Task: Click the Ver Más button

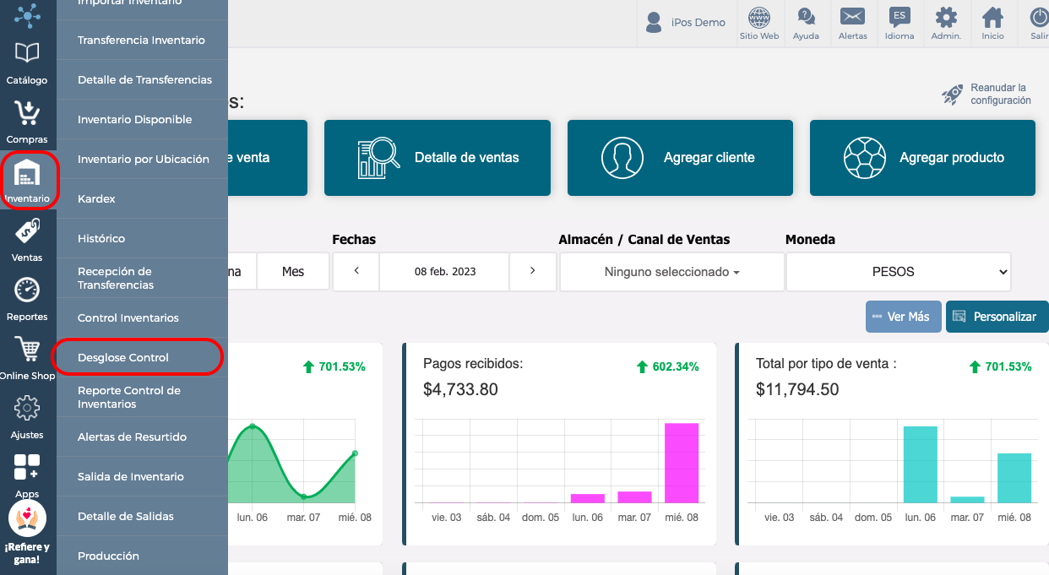Action: tap(904, 317)
